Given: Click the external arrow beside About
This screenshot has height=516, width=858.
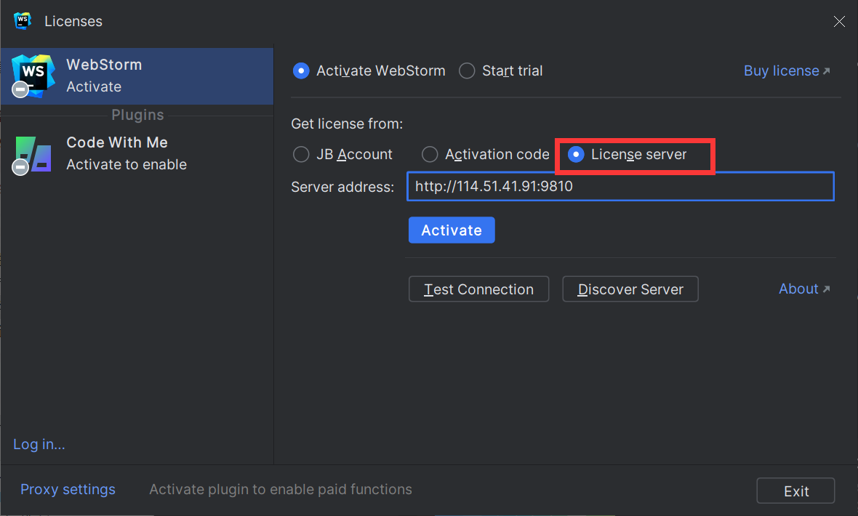Looking at the screenshot, I should click(x=826, y=289).
